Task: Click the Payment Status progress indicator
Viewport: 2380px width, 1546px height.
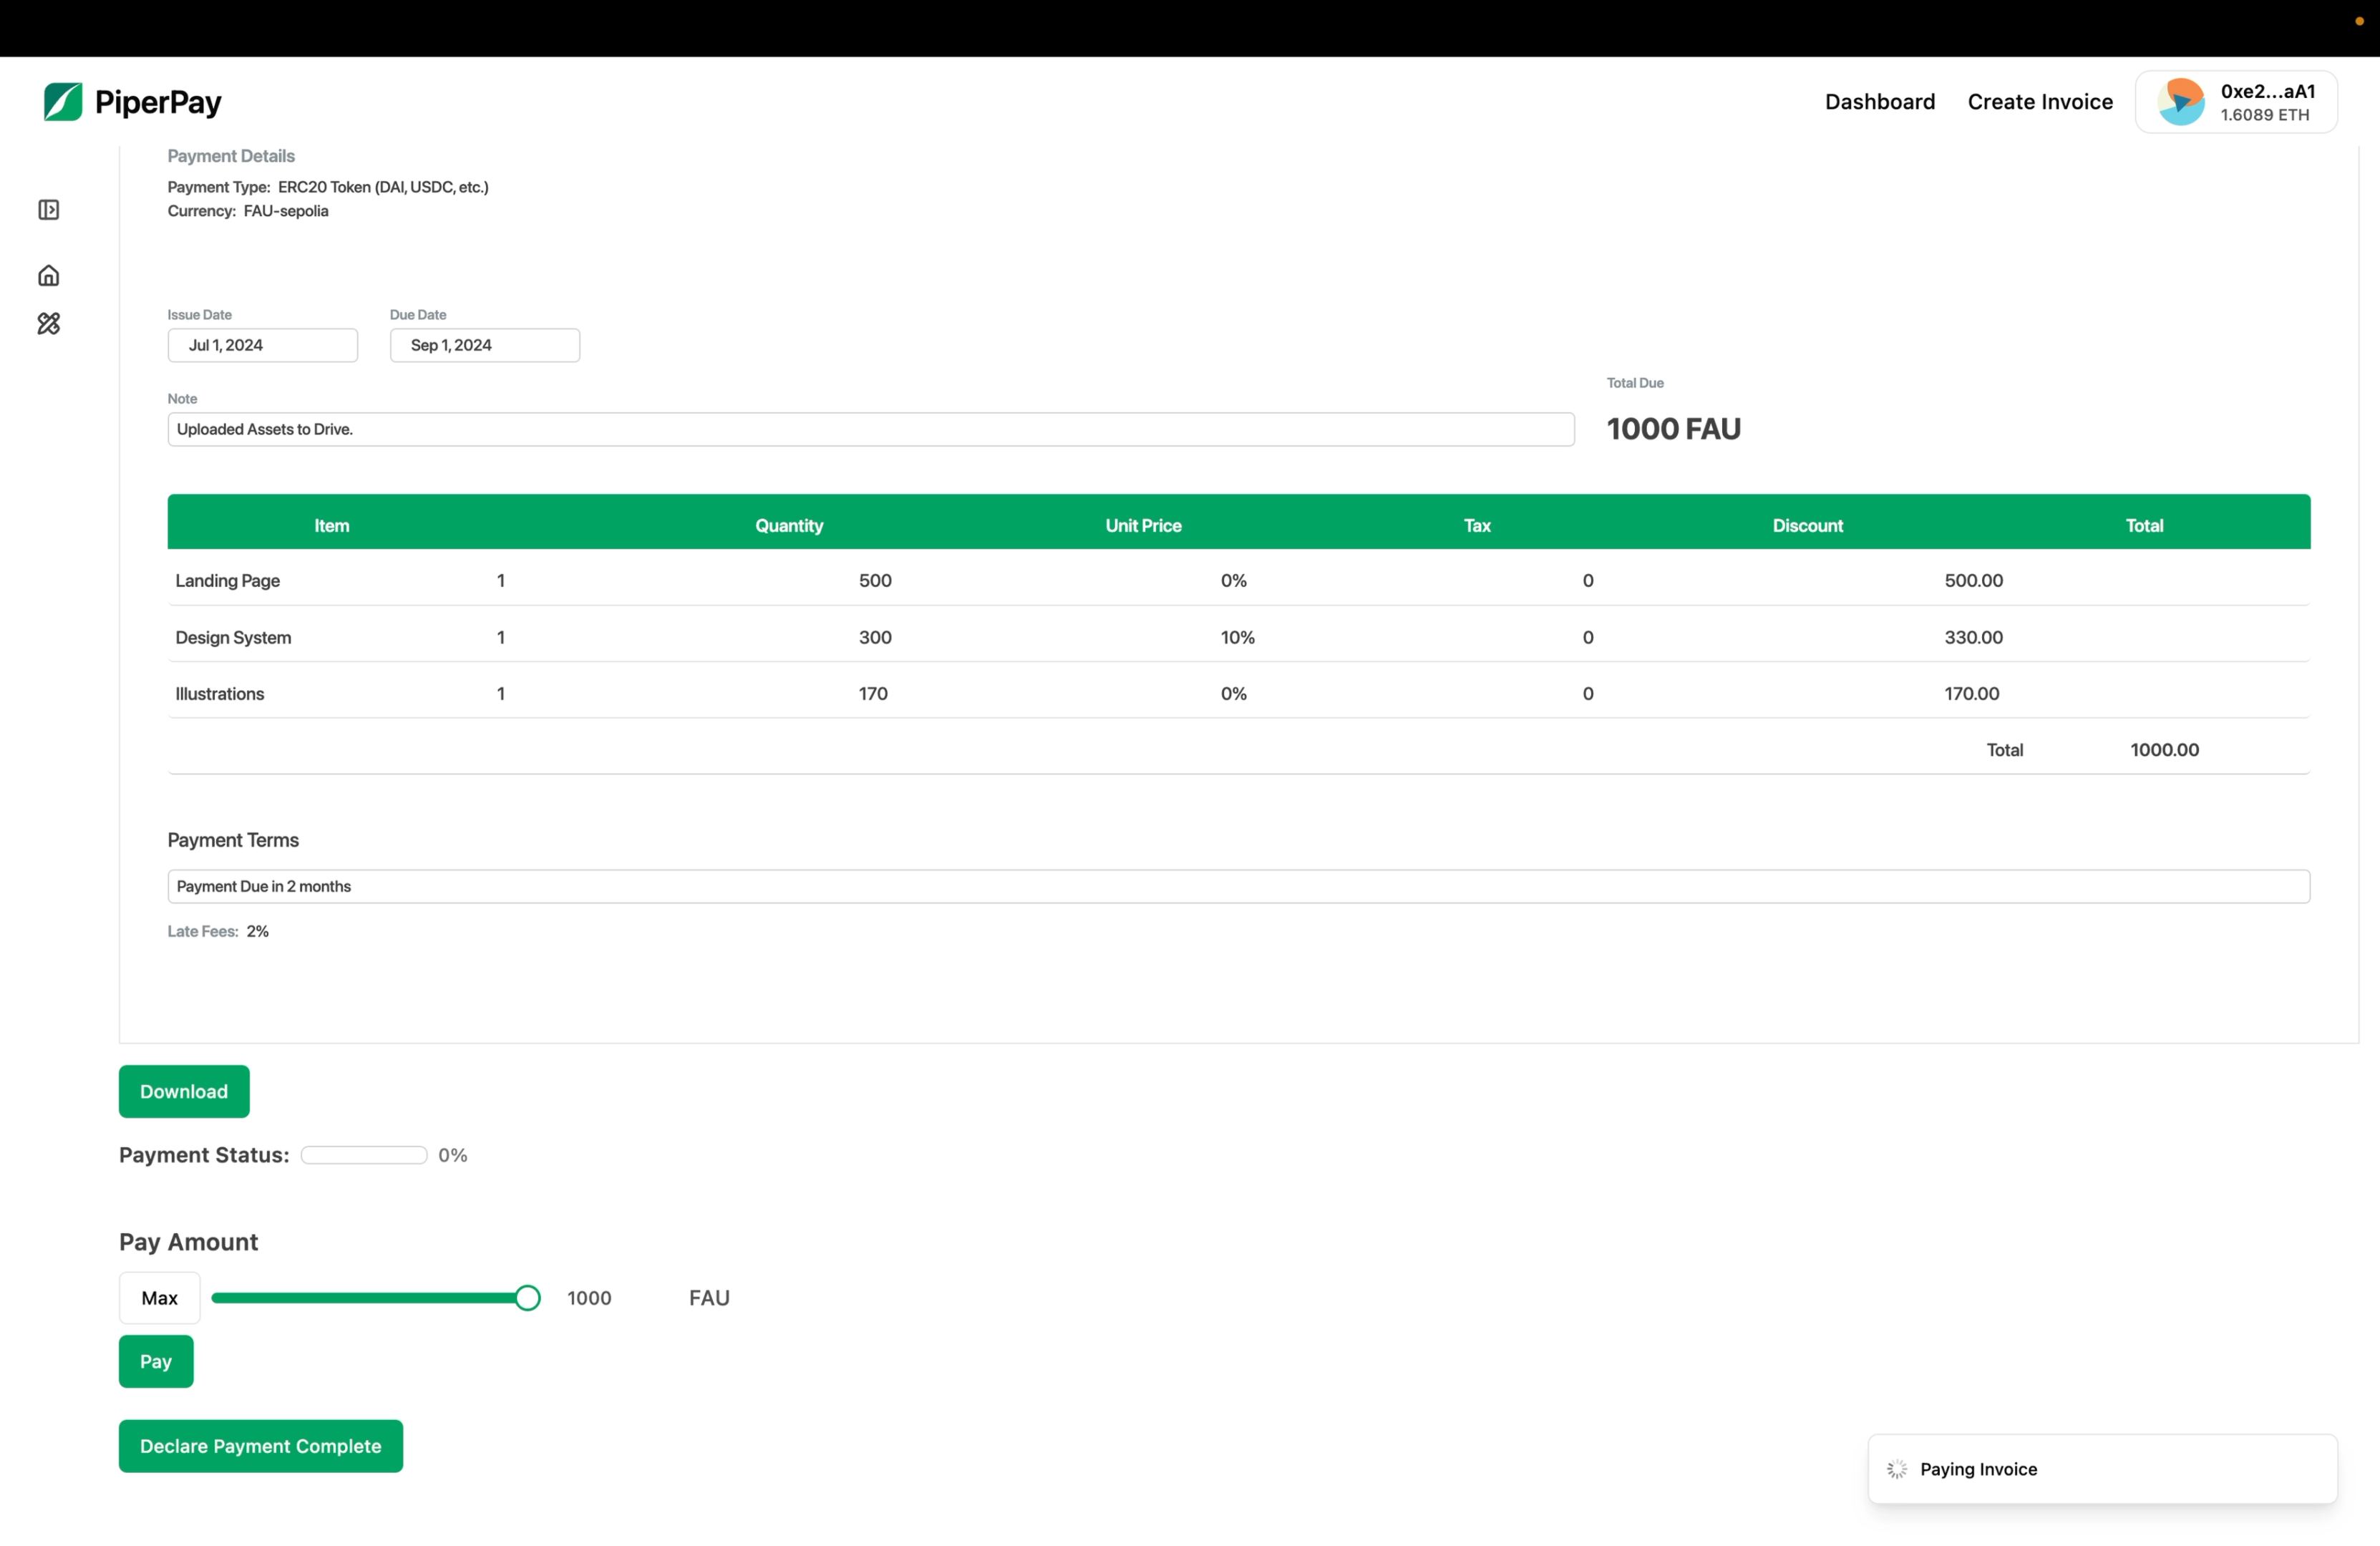Action: [363, 1154]
